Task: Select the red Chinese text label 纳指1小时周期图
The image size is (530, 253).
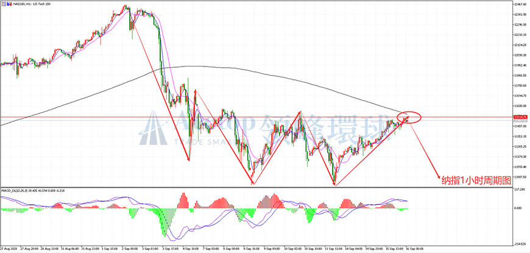Action: point(476,181)
